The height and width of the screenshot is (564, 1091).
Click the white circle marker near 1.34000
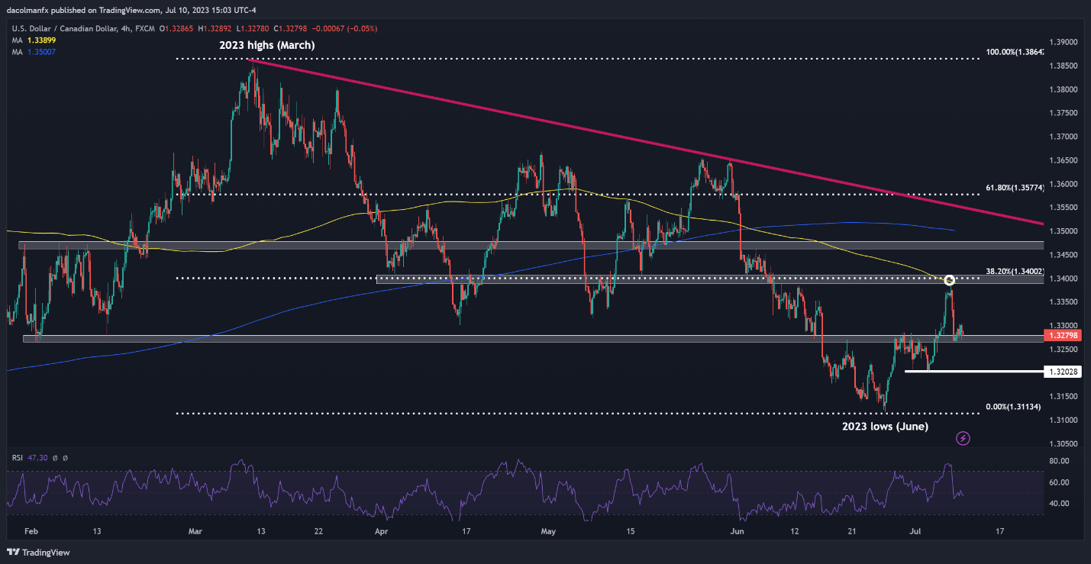pyautogui.click(x=950, y=280)
